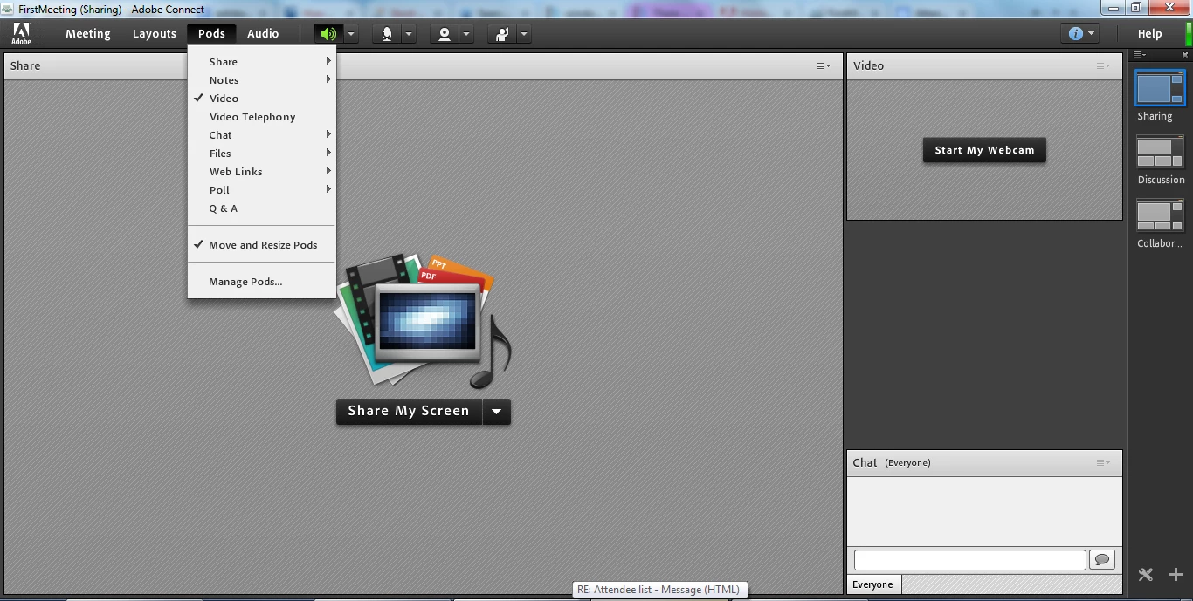Click the plus icon to add layout
Viewport: 1193px width, 601px height.
point(1176,574)
